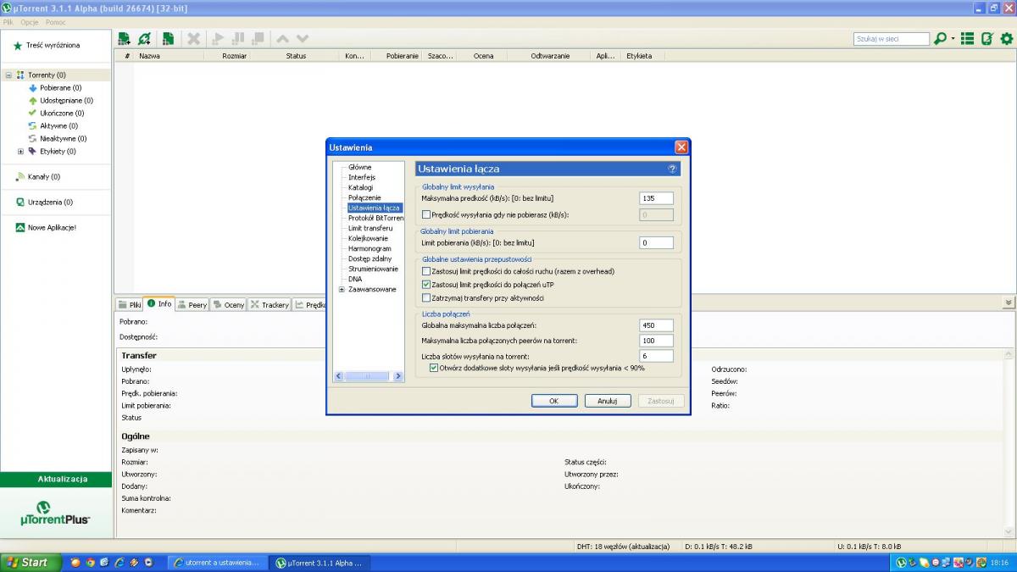Select Nieaktywne (0) in sidebar
The image size is (1017, 572).
click(x=58, y=139)
